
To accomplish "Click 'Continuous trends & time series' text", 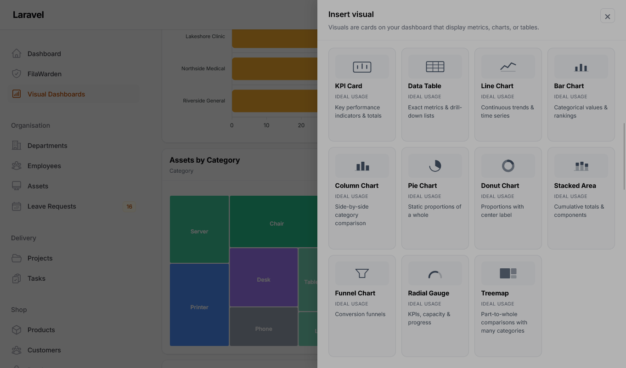I will [508, 112].
